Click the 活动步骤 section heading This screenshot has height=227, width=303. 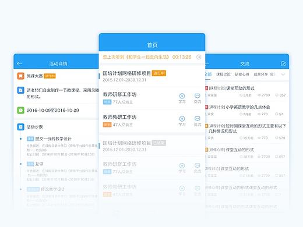(34, 127)
